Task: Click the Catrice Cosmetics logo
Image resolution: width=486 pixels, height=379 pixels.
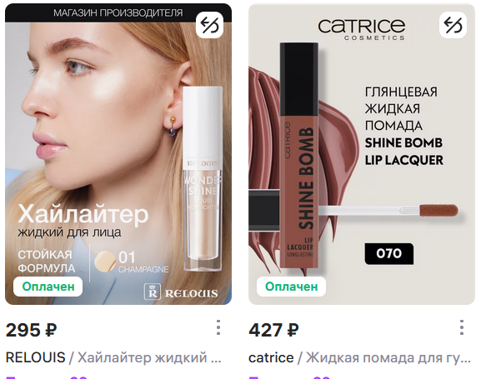Action: click(x=362, y=29)
